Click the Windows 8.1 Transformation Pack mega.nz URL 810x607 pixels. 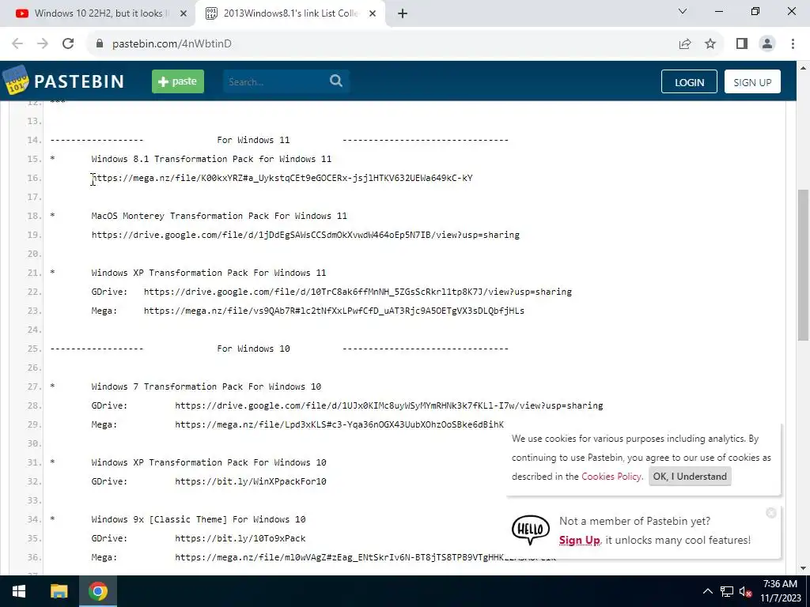pyautogui.click(x=282, y=178)
